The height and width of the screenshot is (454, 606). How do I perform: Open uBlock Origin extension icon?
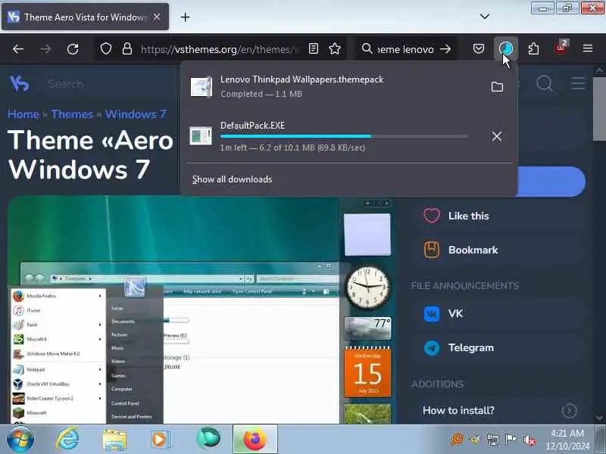coord(561,48)
